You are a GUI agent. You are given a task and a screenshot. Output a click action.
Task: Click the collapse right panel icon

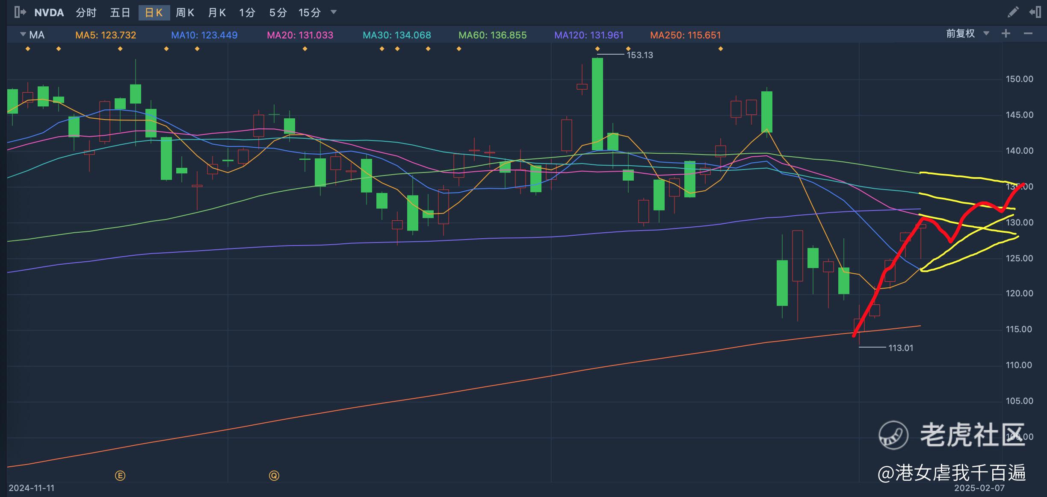point(1035,12)
